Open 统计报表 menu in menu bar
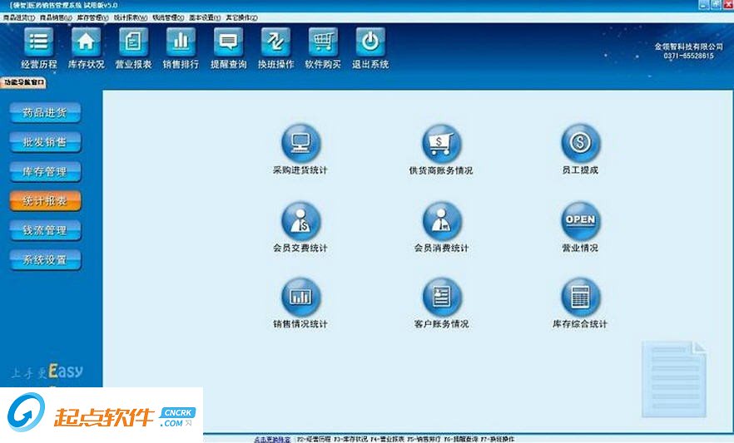The height and width of the screenshot is (443, 734). point(131,17)
